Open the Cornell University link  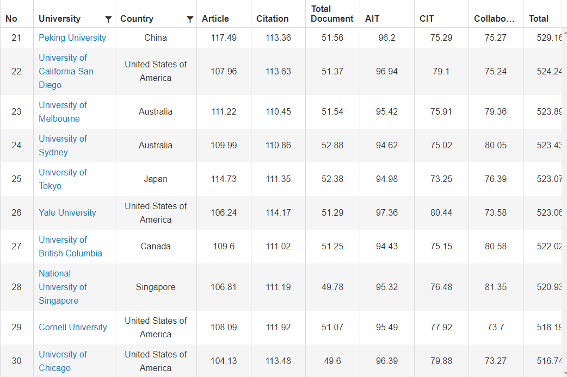click(73, 328)
